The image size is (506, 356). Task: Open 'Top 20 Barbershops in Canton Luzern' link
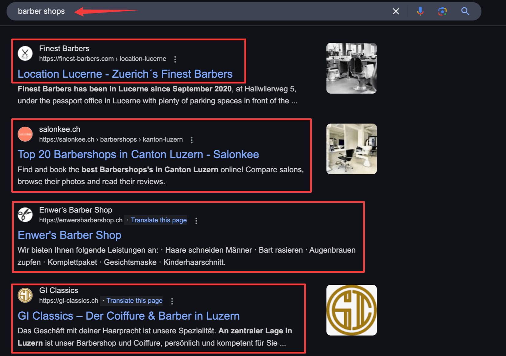[x=138, y=154]
